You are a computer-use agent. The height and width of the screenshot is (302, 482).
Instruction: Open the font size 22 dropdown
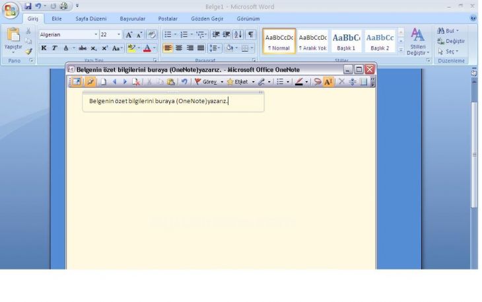coord(119,34)
